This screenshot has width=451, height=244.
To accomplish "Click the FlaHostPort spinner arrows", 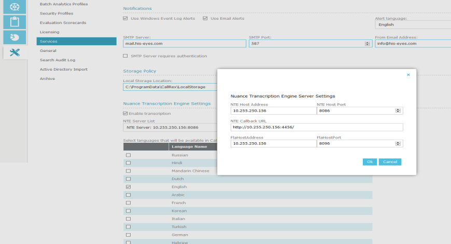I will point(398,144).
